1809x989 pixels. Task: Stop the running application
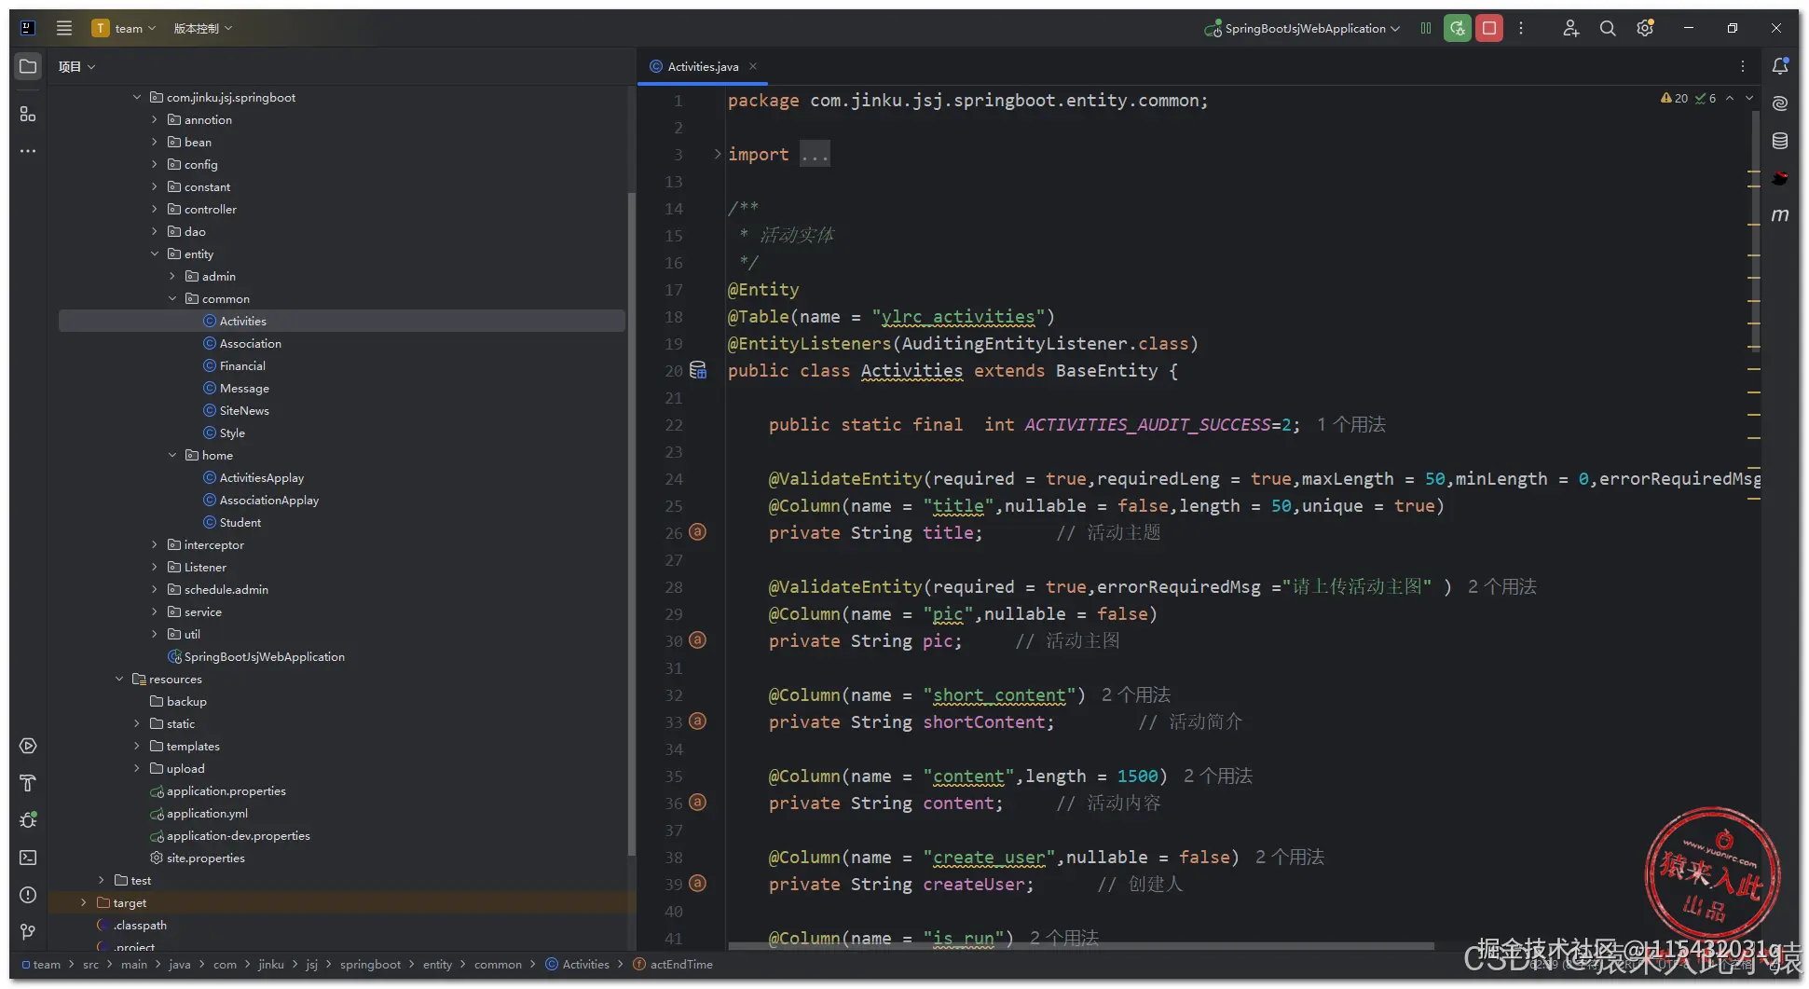(1489, 28)
